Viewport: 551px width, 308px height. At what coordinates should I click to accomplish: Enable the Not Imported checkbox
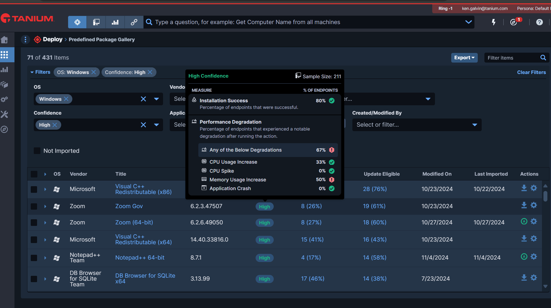[x=37, y=151]
